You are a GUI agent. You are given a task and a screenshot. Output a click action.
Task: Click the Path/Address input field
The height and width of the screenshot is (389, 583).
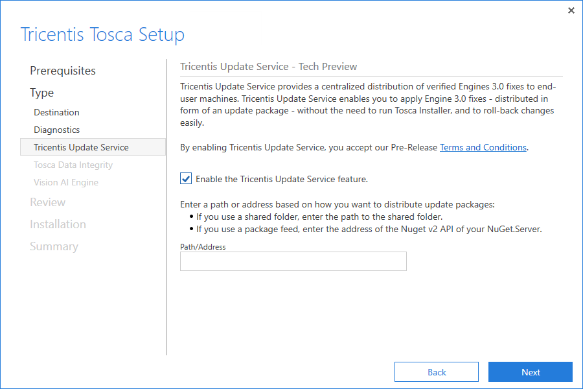[x=293, y=261]
